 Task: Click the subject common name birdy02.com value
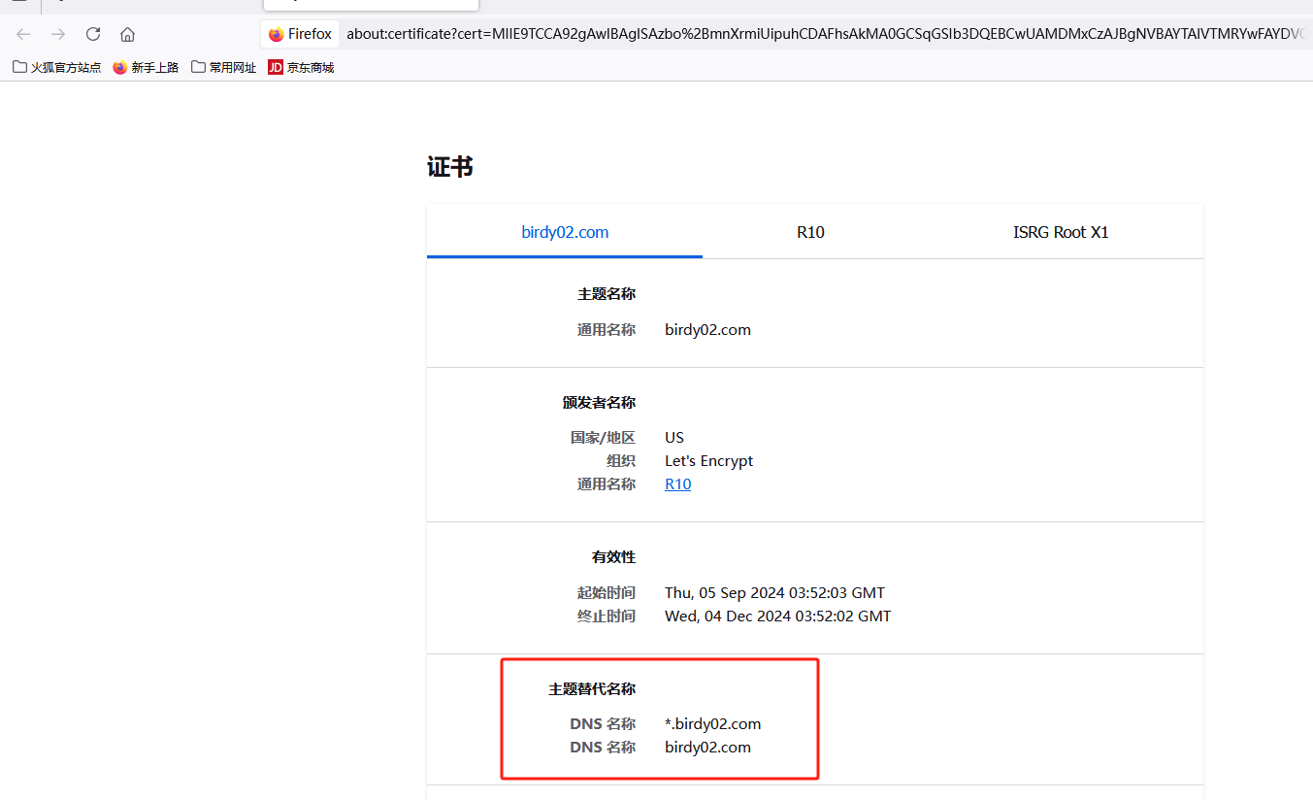[707, 330]
